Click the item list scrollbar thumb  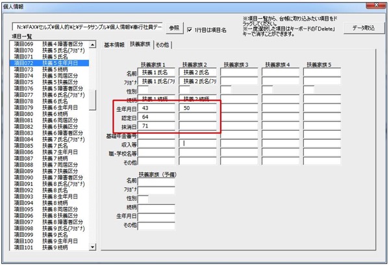pyautogui.click(x=92, y=100)
